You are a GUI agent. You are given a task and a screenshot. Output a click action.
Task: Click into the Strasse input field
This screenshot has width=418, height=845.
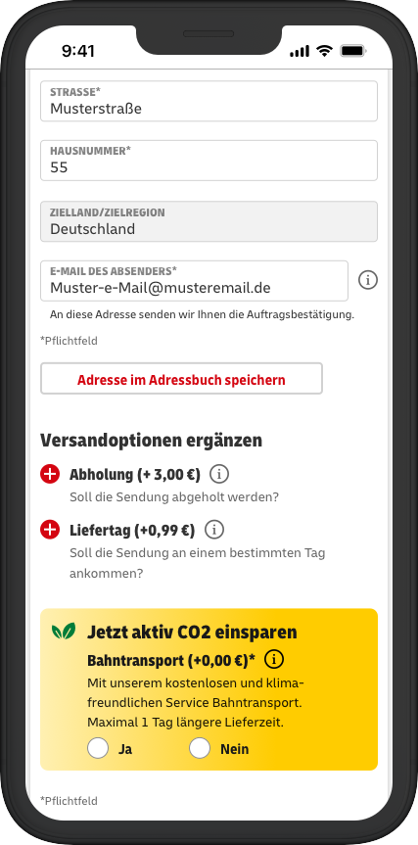pos(209,101)
